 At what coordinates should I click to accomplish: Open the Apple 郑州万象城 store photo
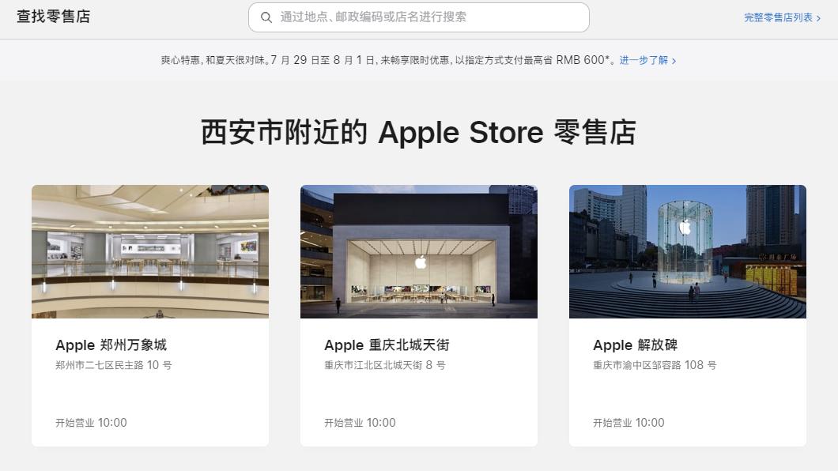point(150,251)
